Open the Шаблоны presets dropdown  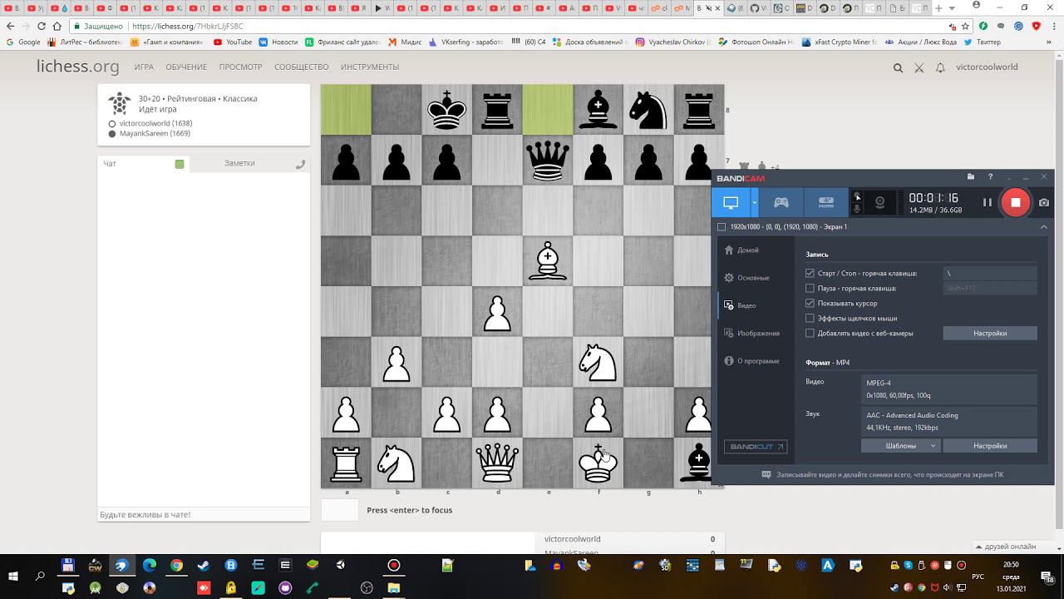click(901, 446)
